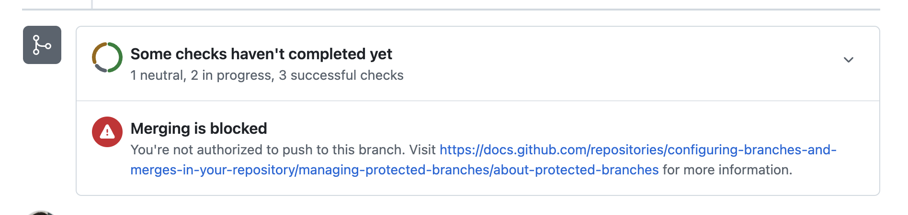The width and height of the screenshot is (908, 215).
Task: Expand the checks details chevron
Action: [848, 60]
